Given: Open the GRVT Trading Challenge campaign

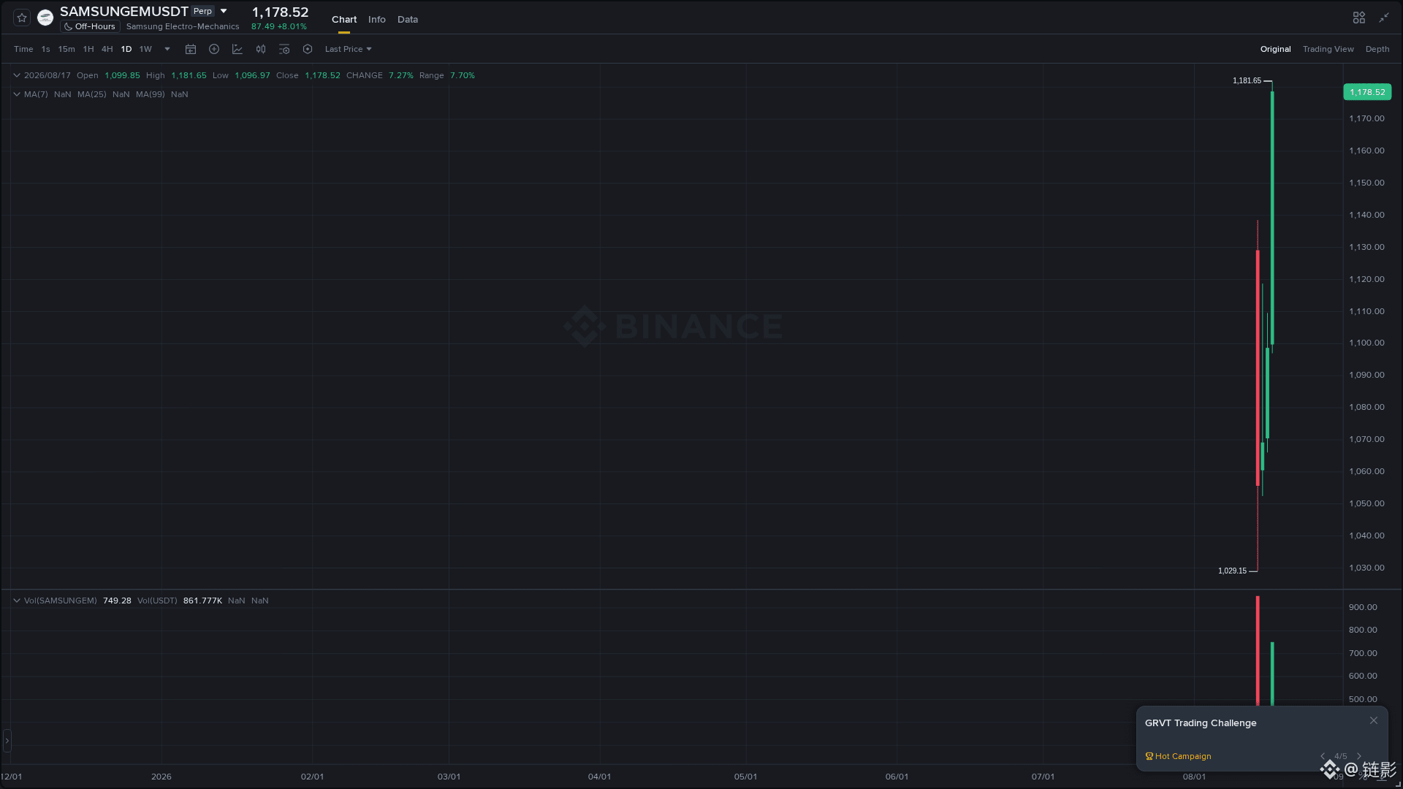Looking at the screenshot, I should click(x=1201, y=723).
